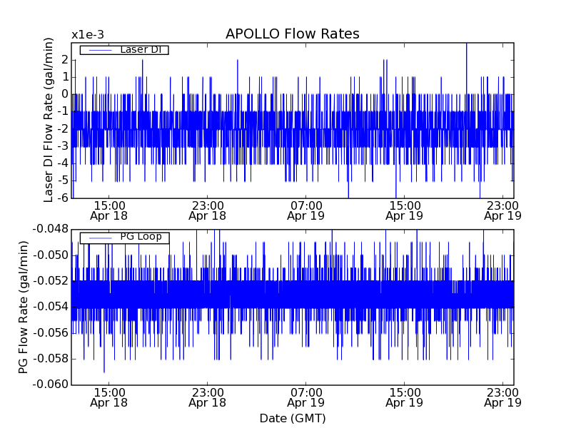Click top plot's 23:00 Apr 18 tick label
The height and width of the screenshot is (428, 571).
(x=207, y=210)
